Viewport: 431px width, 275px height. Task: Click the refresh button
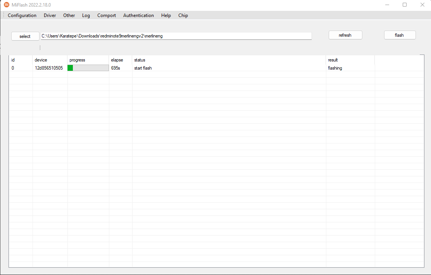pos(345,35)
